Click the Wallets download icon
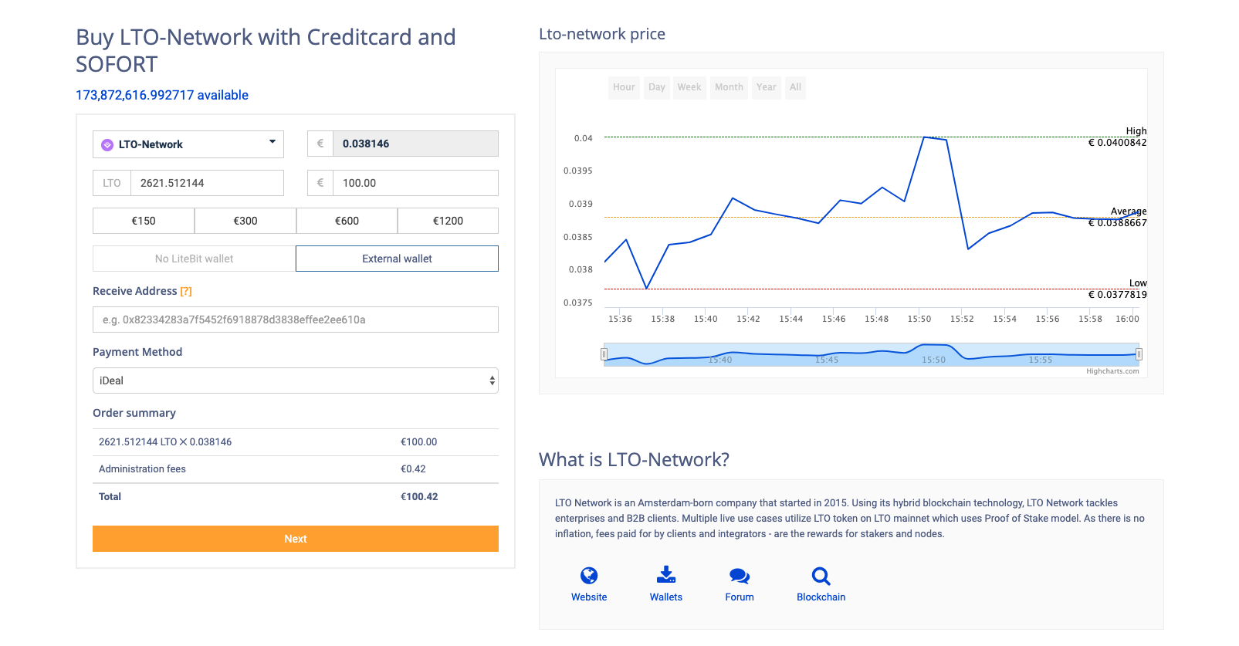Viewport: 1239px width, 646px height. [x=666, y=575]
